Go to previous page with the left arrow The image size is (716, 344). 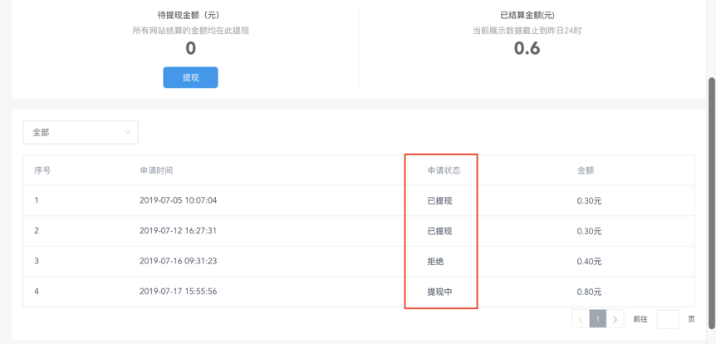[x=581, y=319]
